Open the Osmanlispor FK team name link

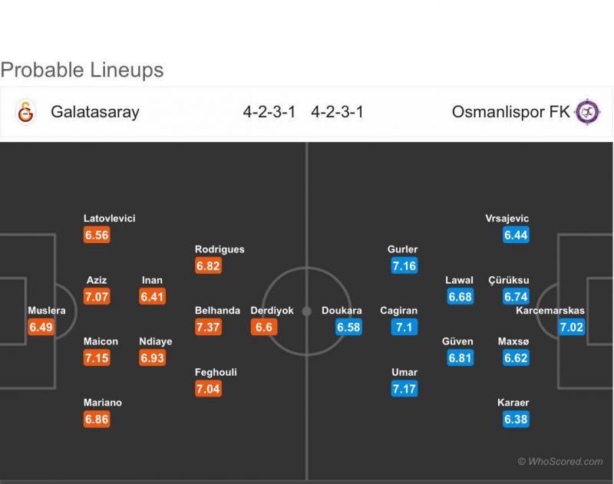(510, 112)
